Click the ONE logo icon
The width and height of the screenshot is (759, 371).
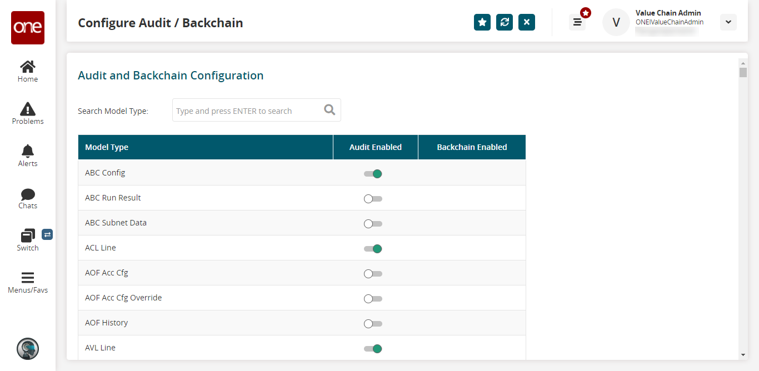click(x=28, y=28)
